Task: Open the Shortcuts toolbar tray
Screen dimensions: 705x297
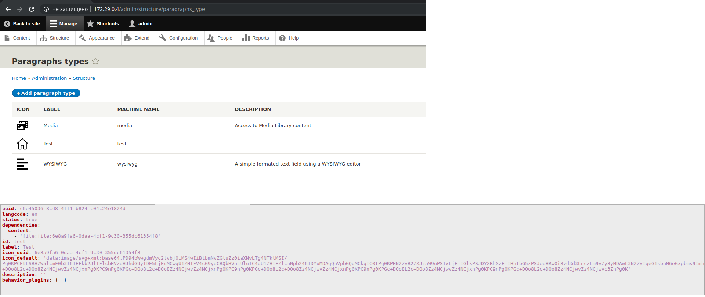Action: (x=103, y=24)
